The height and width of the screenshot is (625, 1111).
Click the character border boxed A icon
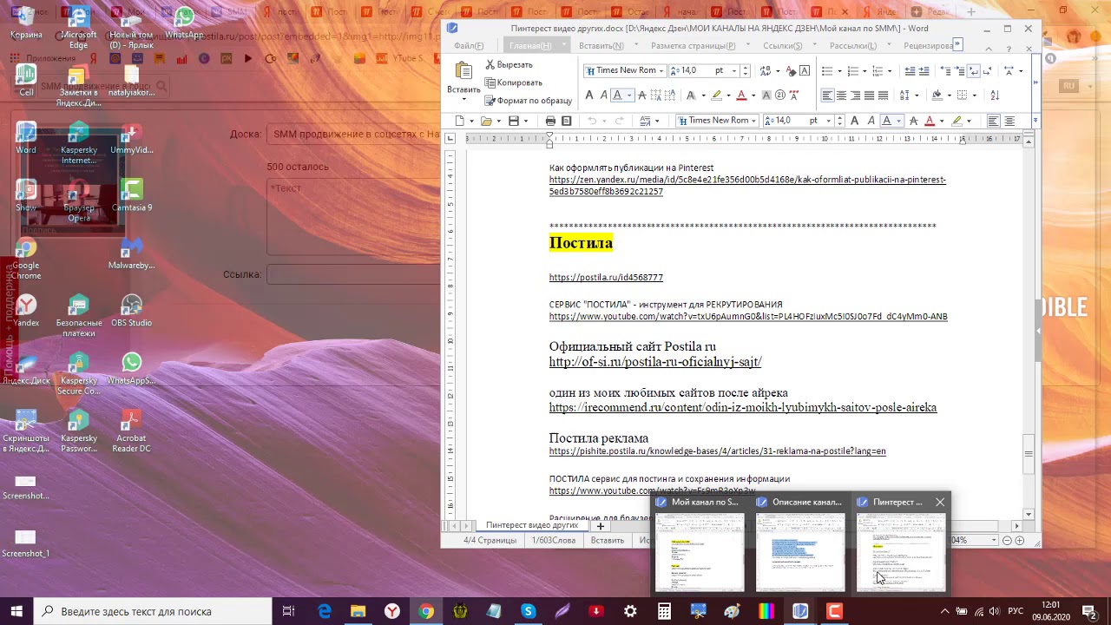[805, 70]
